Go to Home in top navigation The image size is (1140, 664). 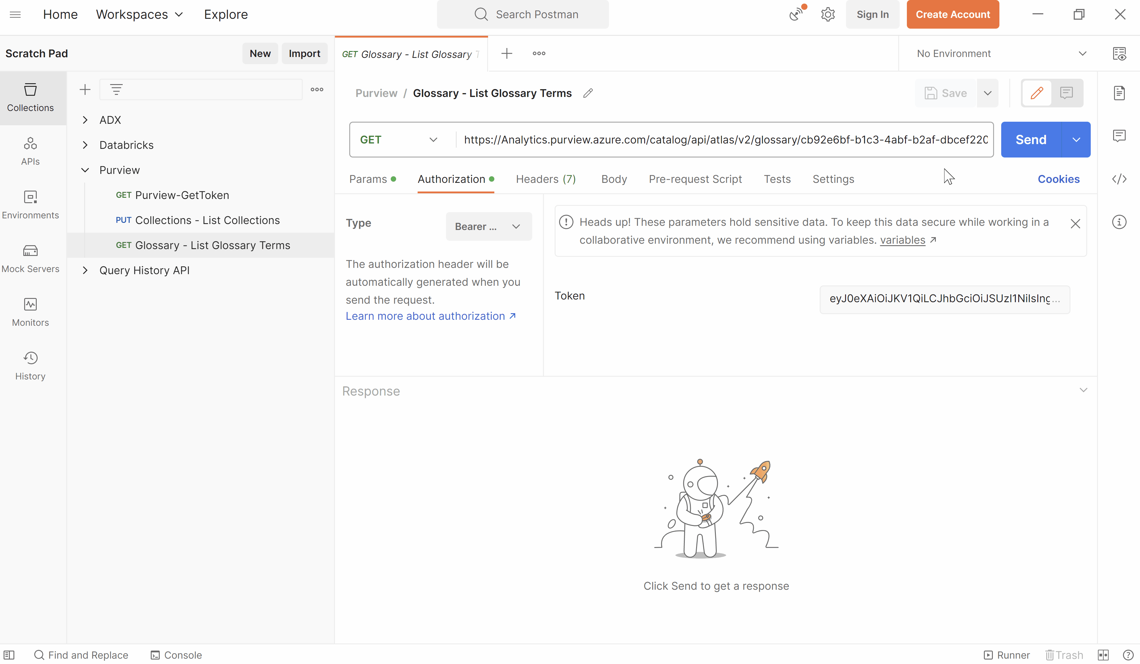60,14
